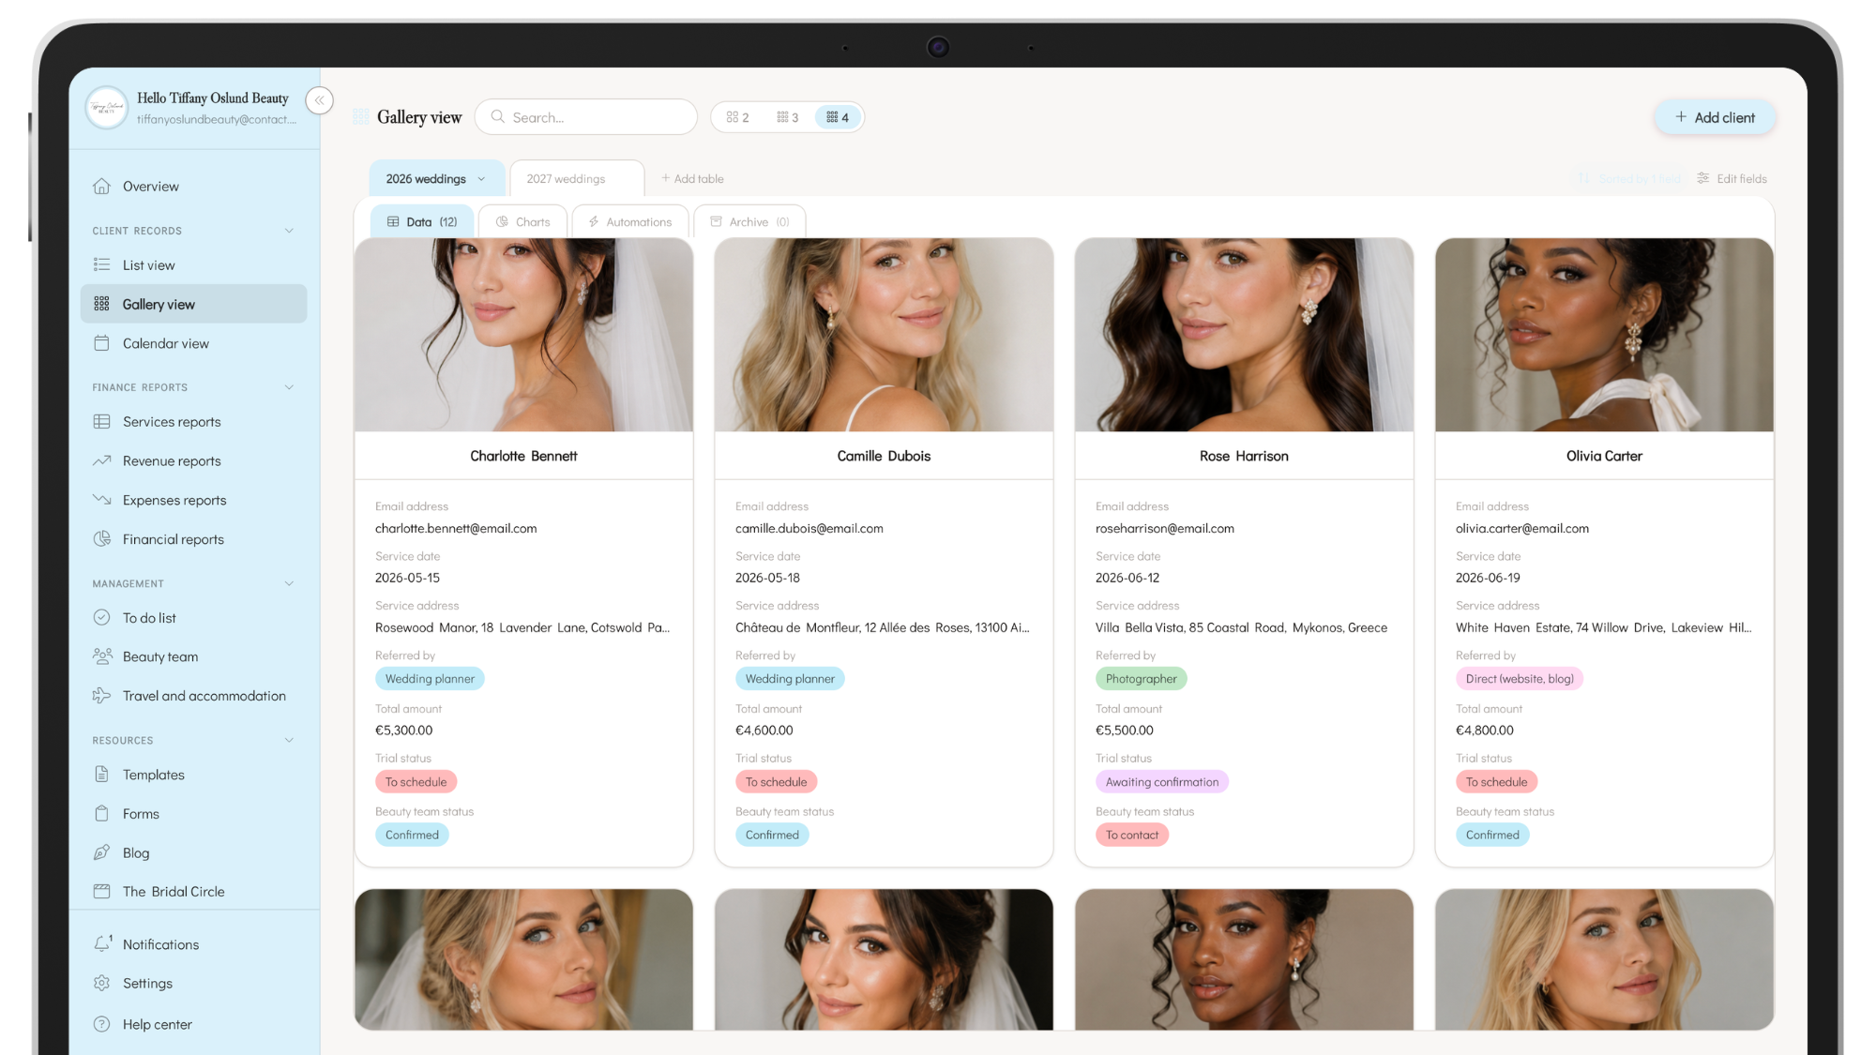Open the Charts tab
1876x1055 pixels.
click(x=522, y=222)
